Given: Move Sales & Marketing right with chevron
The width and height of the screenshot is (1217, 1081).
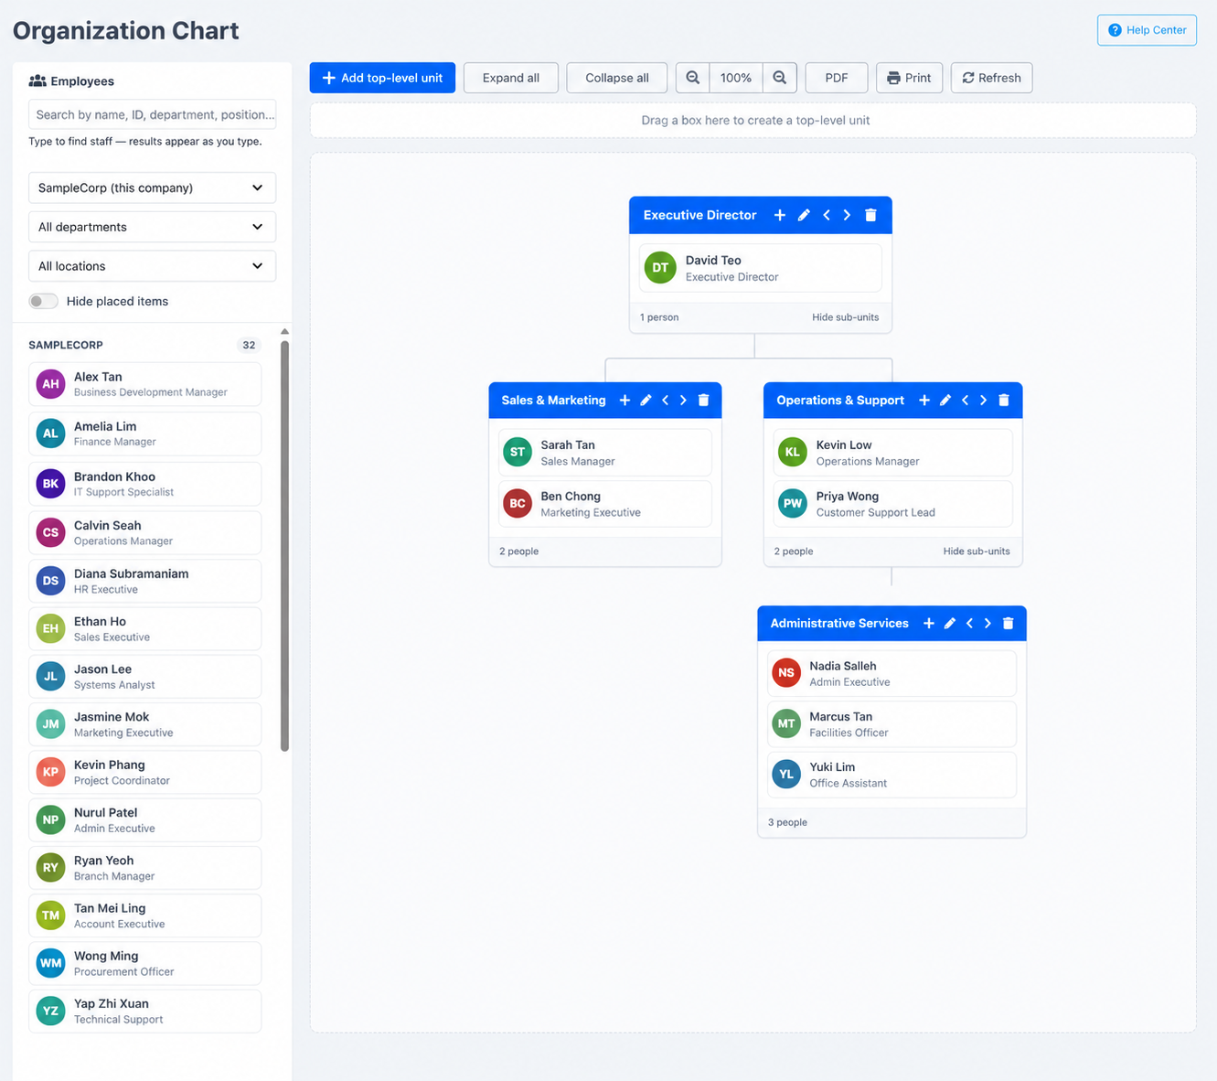Looking at the screenshot, I should point(683,401).
